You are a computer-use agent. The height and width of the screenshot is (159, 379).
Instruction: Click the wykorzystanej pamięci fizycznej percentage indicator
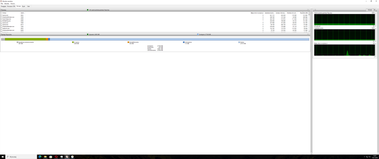click(x=98, y=10)
